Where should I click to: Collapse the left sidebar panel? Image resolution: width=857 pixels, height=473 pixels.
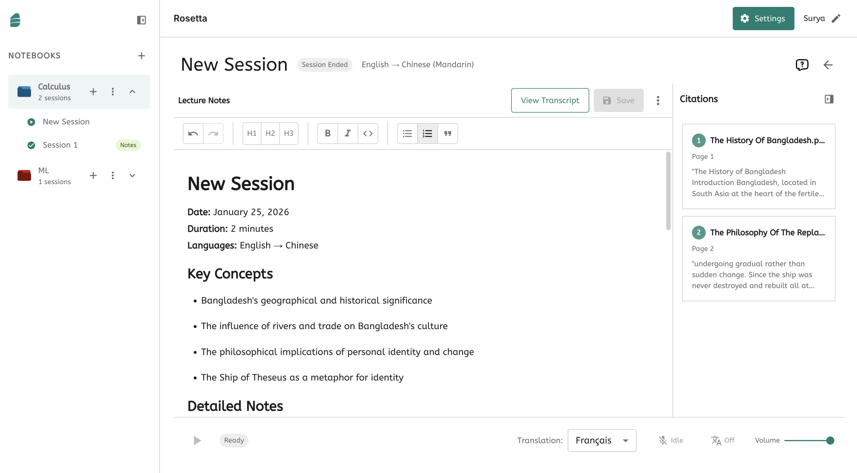click(x=141, y=20)
